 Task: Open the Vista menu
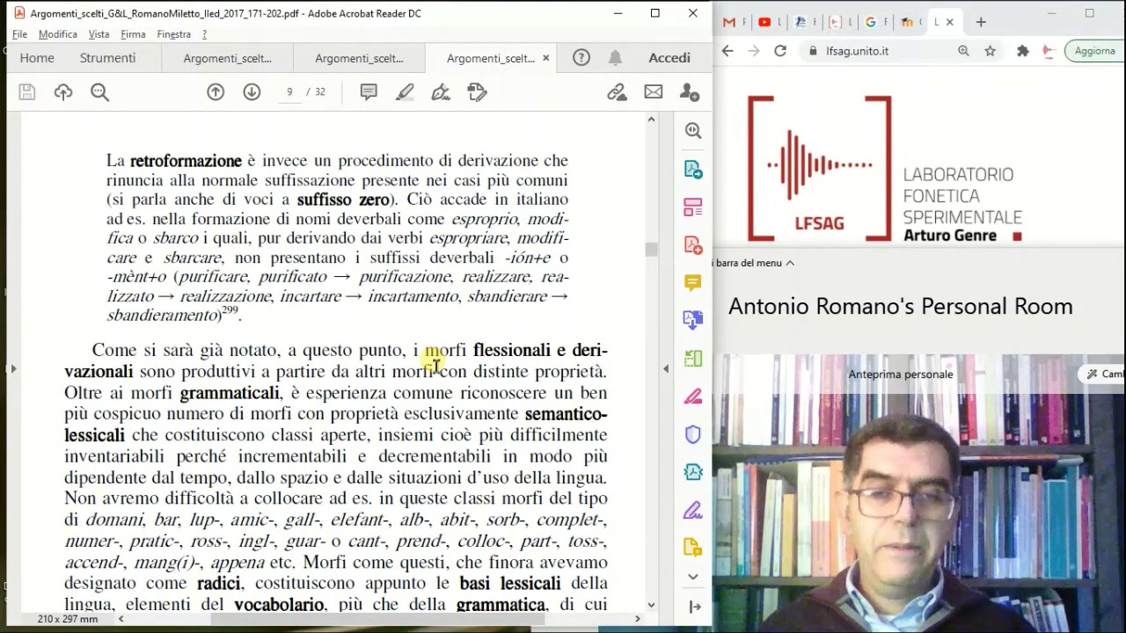pos(99,34)
